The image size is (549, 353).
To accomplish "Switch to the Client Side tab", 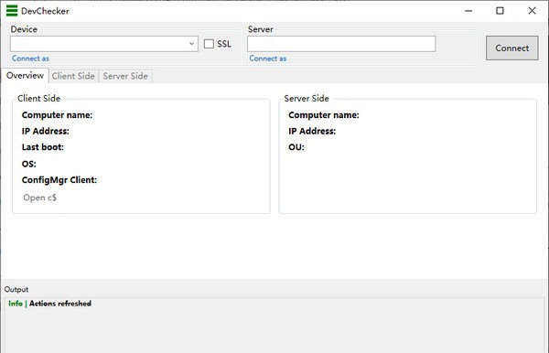I will 73,76.
